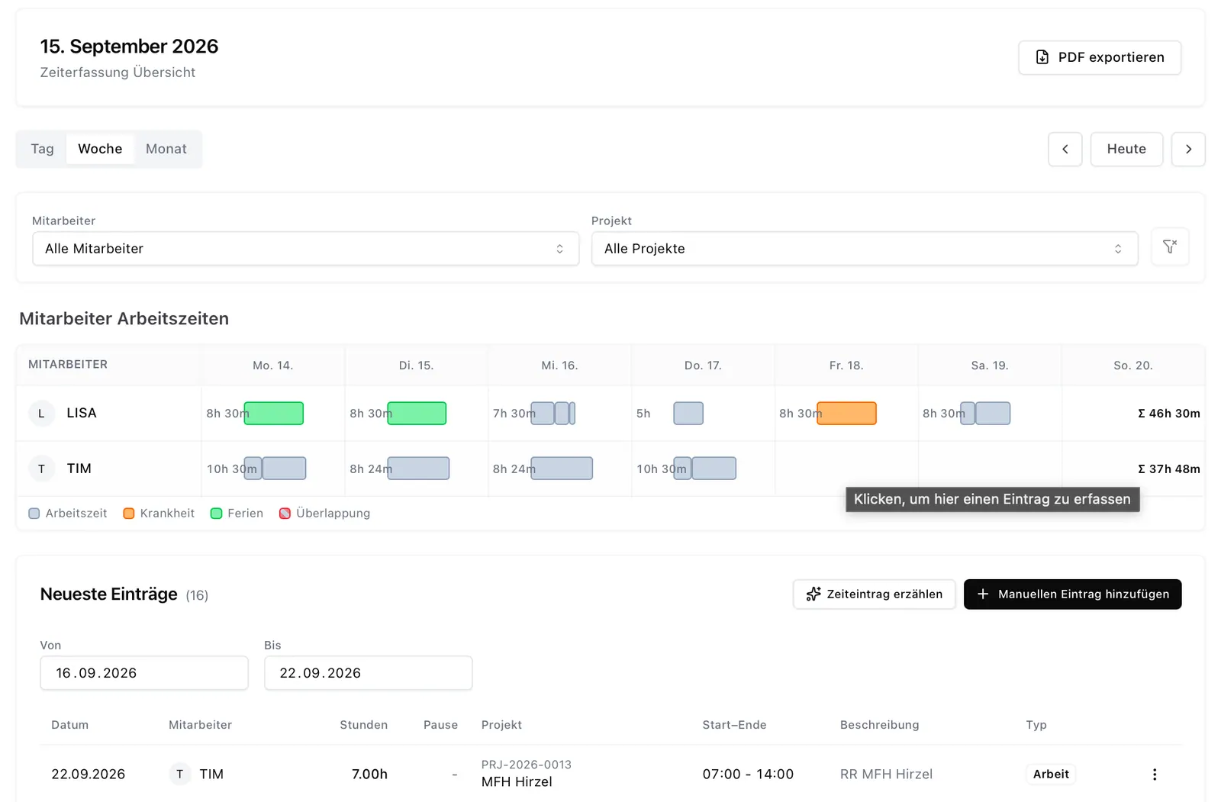Image resolution: width=1221 pixels, height=802 pixels.
Task: Go to previous week with left chevron
Action: [1065, 149]
